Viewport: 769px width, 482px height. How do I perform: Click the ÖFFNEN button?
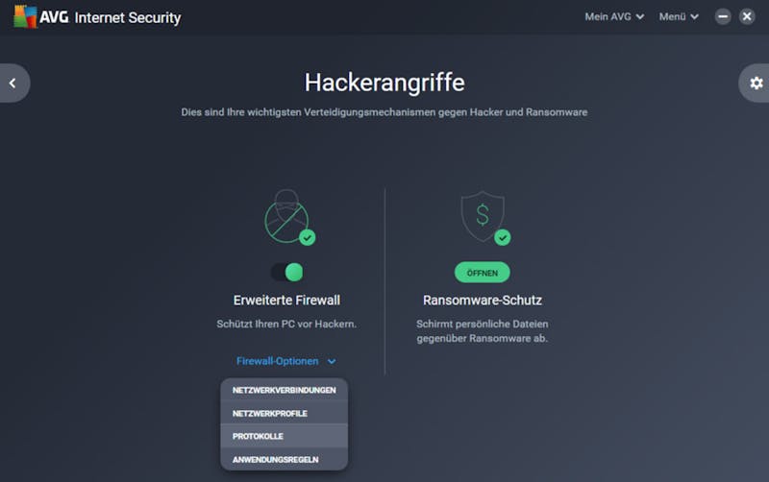point(483,273)
